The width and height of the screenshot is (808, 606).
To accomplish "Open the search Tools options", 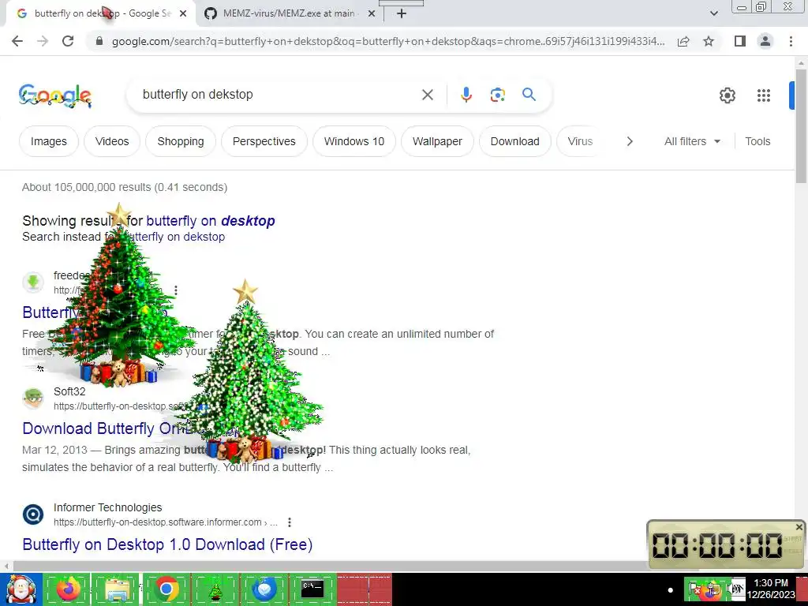I will (757, 141).
